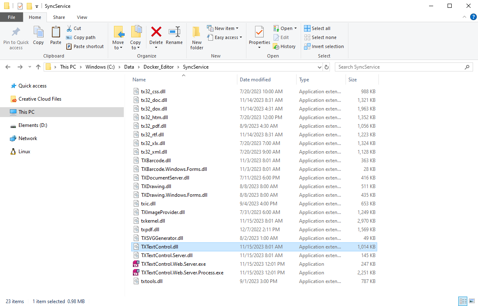Viewport: 478px width, 306px height.
Task: Go up one folder level with arrow
Action: tap(38, 67)
